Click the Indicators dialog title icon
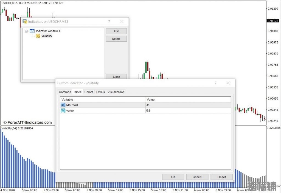Viewport: 281px width, 193px height. (25, 22)
